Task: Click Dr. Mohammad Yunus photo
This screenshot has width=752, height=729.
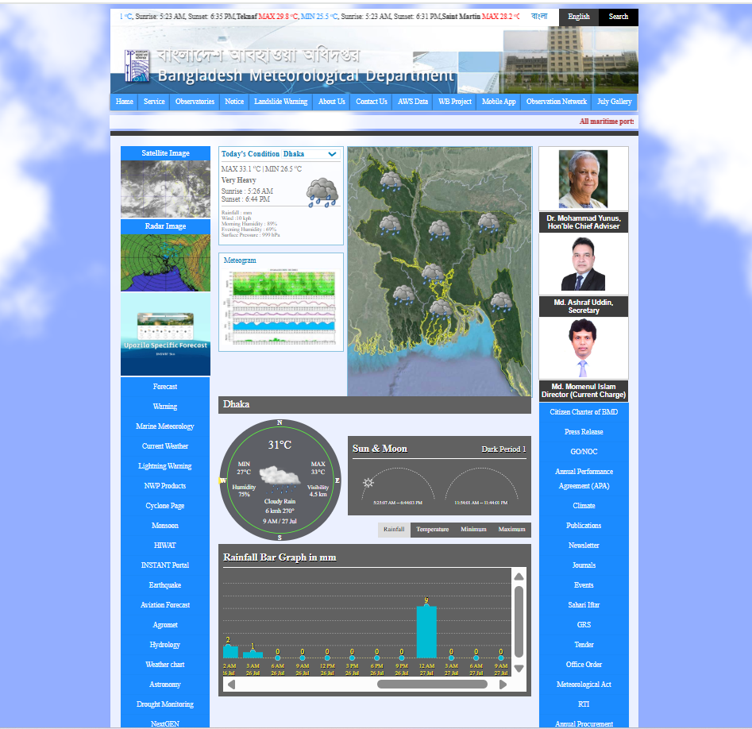Action: coord(583,179)
